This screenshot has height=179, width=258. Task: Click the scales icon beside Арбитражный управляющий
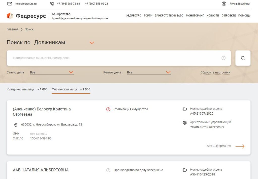point(185,122)
